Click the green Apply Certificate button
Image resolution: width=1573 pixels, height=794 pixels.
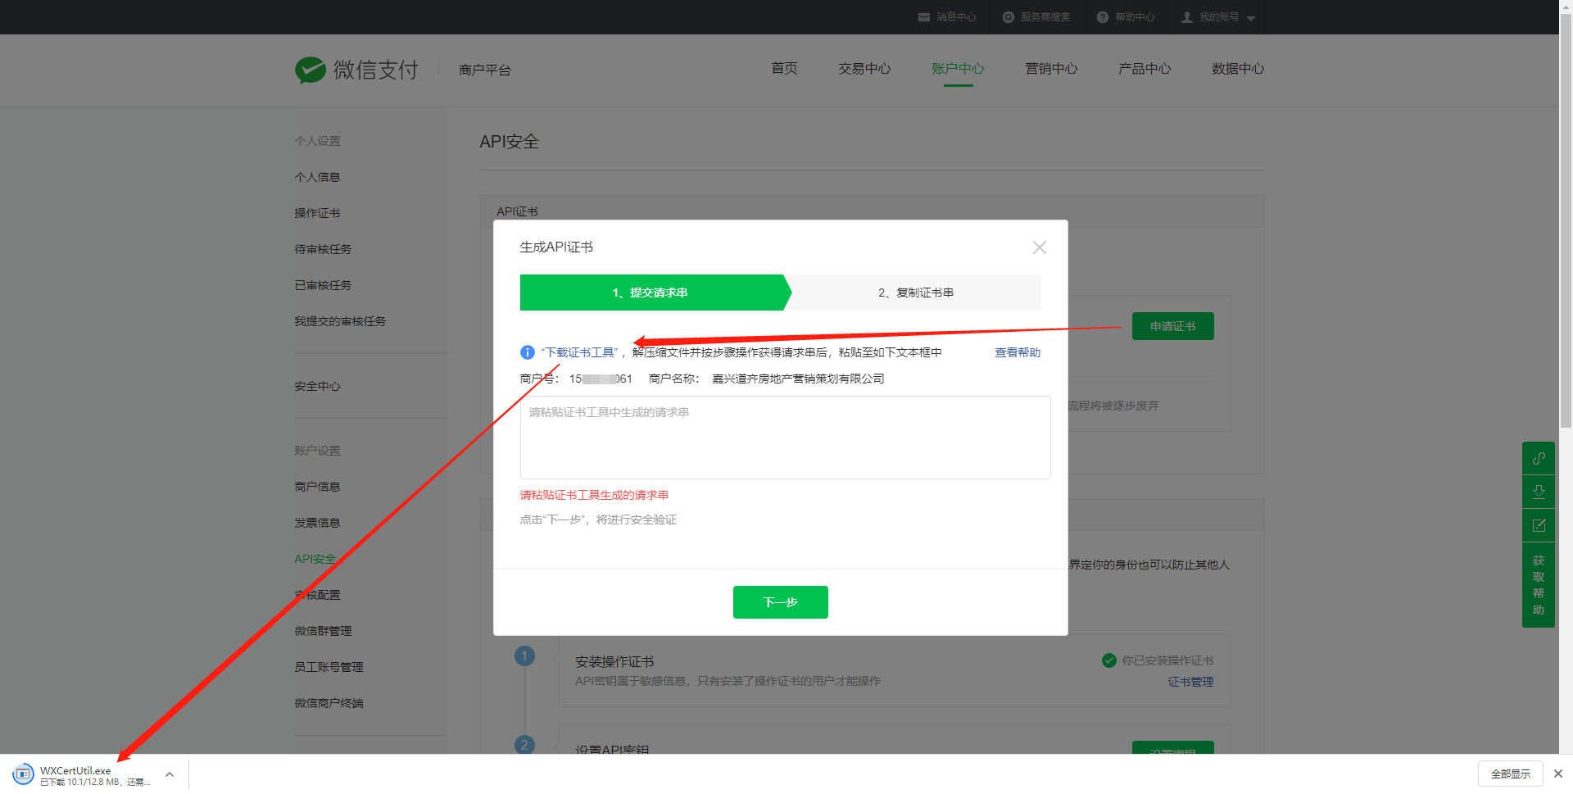click(x=1172, y=326)
